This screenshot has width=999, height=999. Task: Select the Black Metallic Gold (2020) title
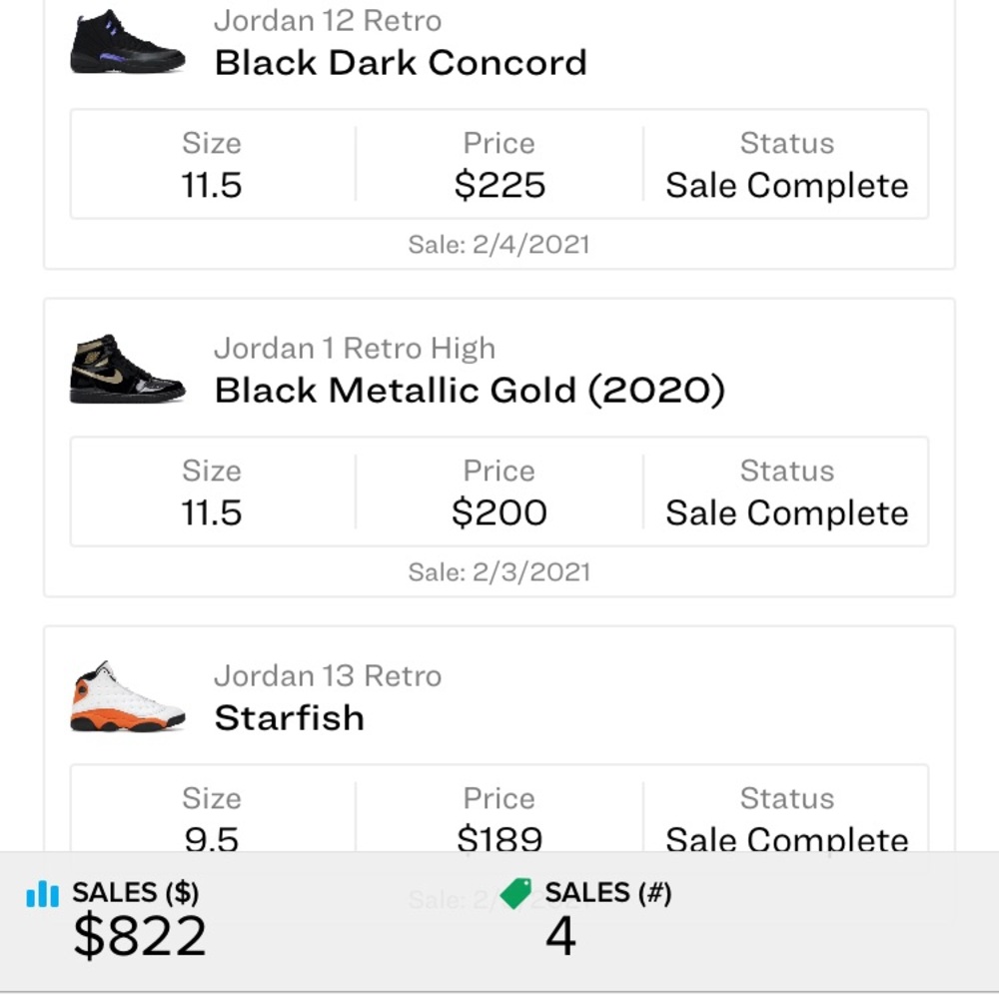pyautogui.click(x=470, y=391)
